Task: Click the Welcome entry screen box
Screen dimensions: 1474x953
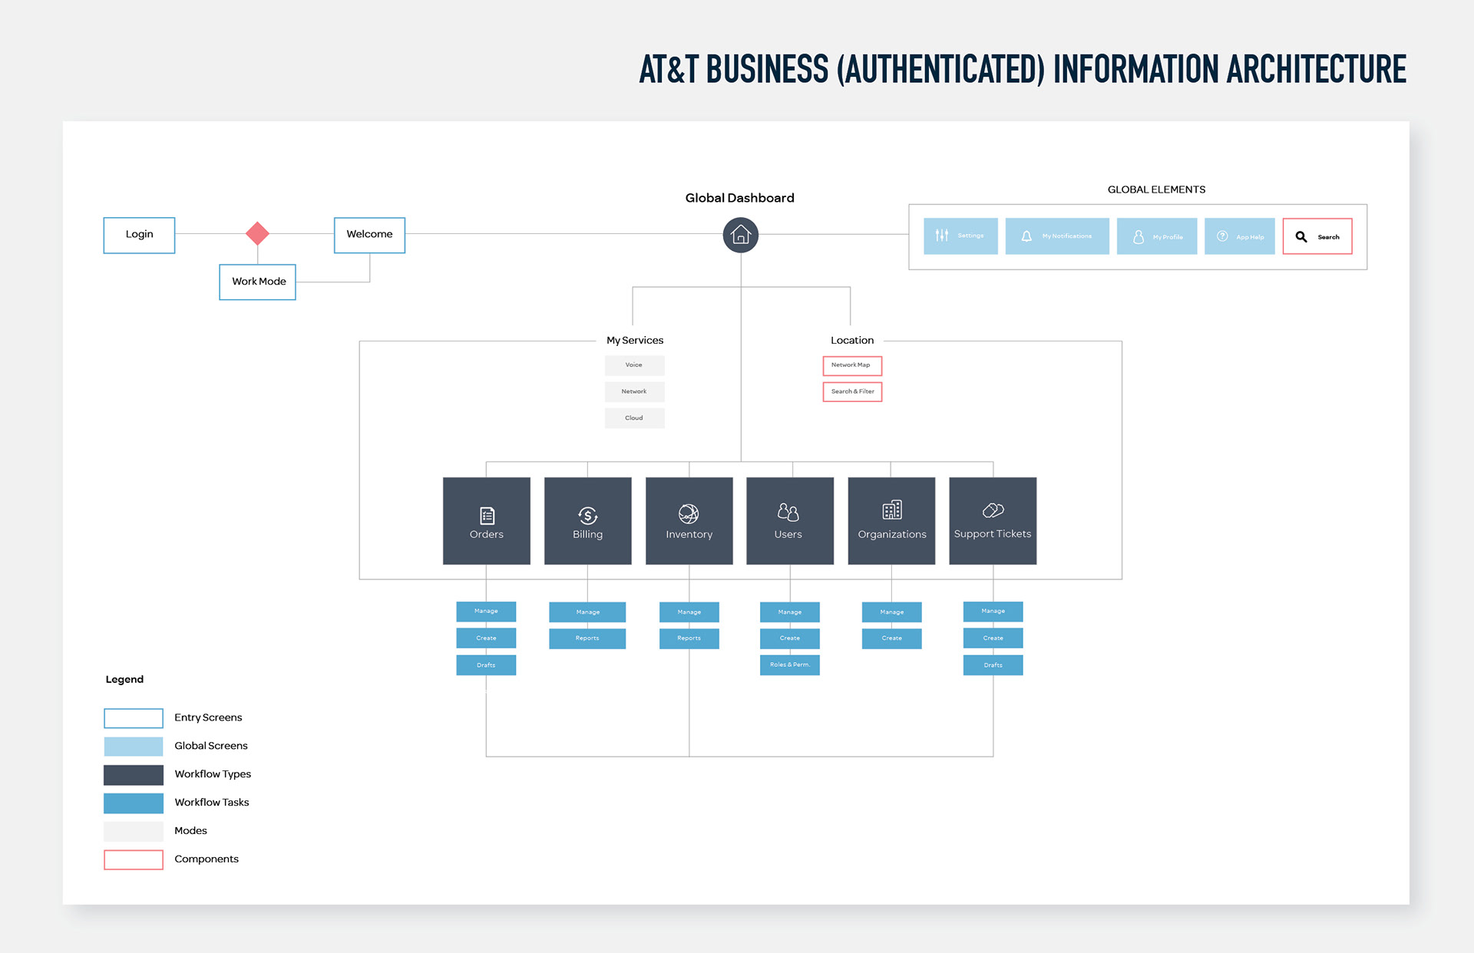Action: [x=369, y=235]
